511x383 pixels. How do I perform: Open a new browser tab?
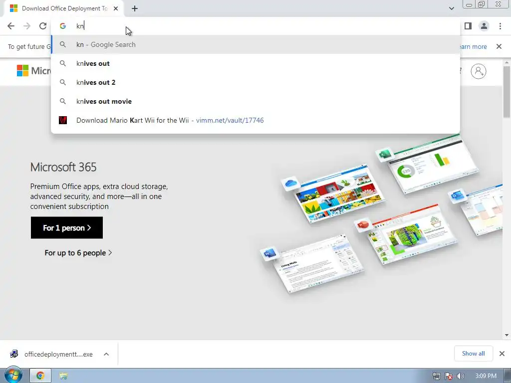coord(135,8)
